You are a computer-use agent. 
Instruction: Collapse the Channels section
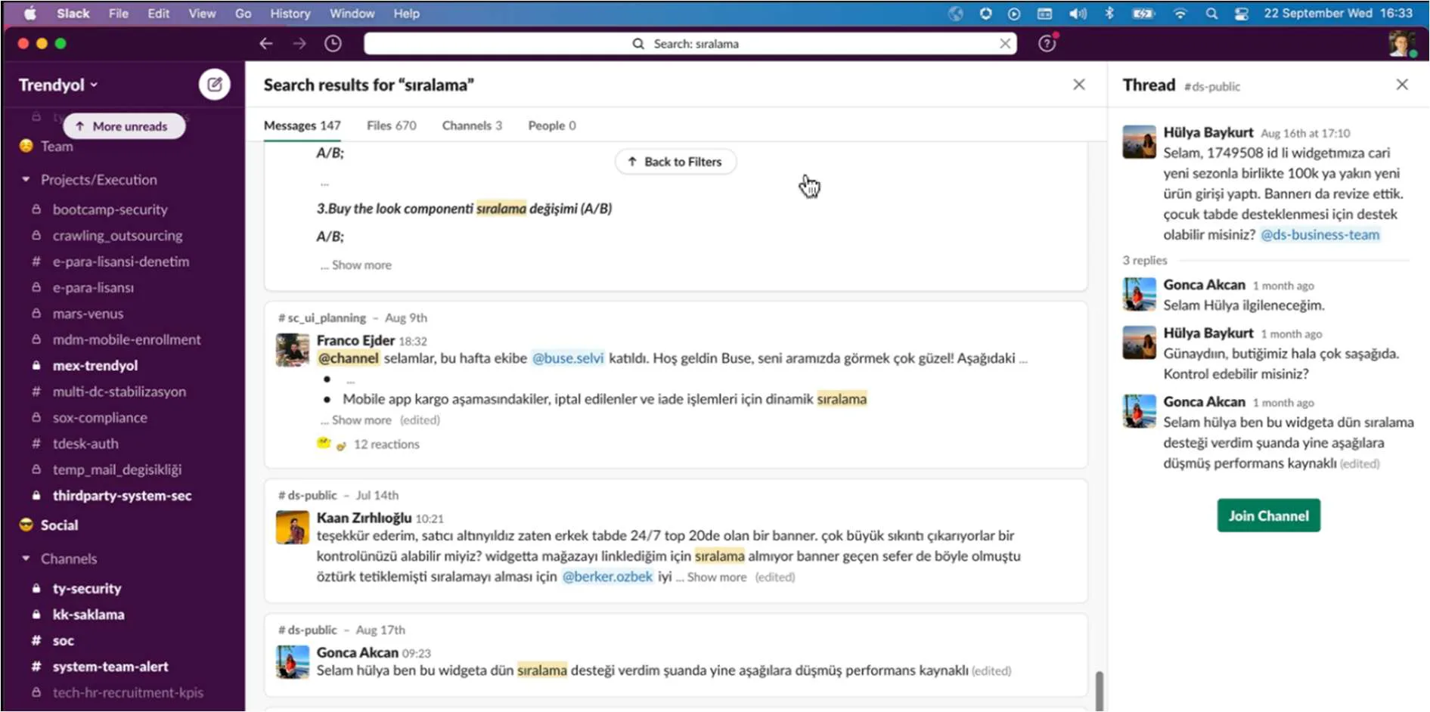click(x=26, y=559)
